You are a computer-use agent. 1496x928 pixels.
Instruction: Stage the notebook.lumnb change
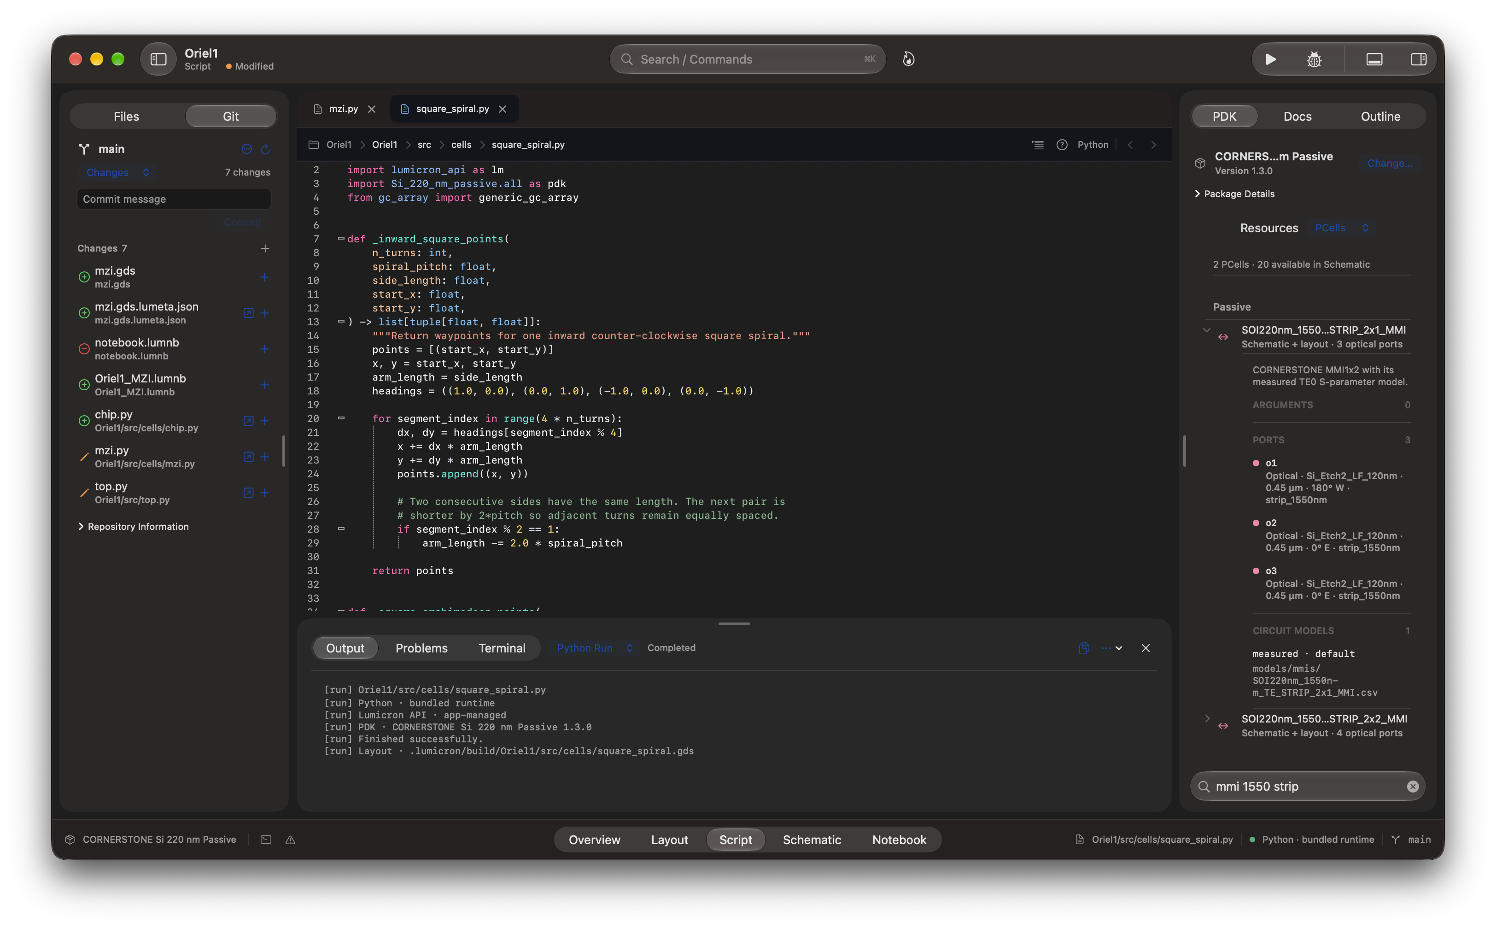point(265,349)
